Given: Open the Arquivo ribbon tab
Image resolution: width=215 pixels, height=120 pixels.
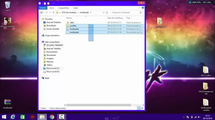Looking at the screenshot, I should [x=43, y=8].
